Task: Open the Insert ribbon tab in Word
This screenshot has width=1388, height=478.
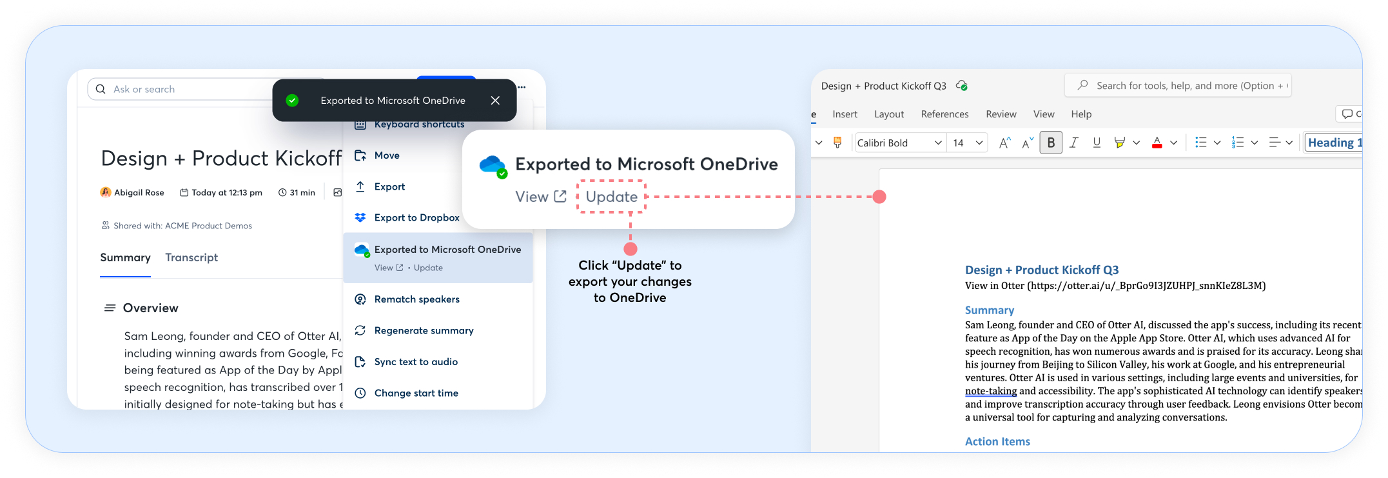Action: click(x=845, y=114)
